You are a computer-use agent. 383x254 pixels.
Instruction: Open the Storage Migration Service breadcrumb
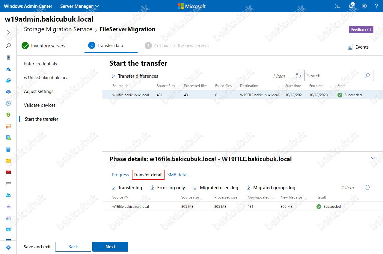[x=58, y=29]
